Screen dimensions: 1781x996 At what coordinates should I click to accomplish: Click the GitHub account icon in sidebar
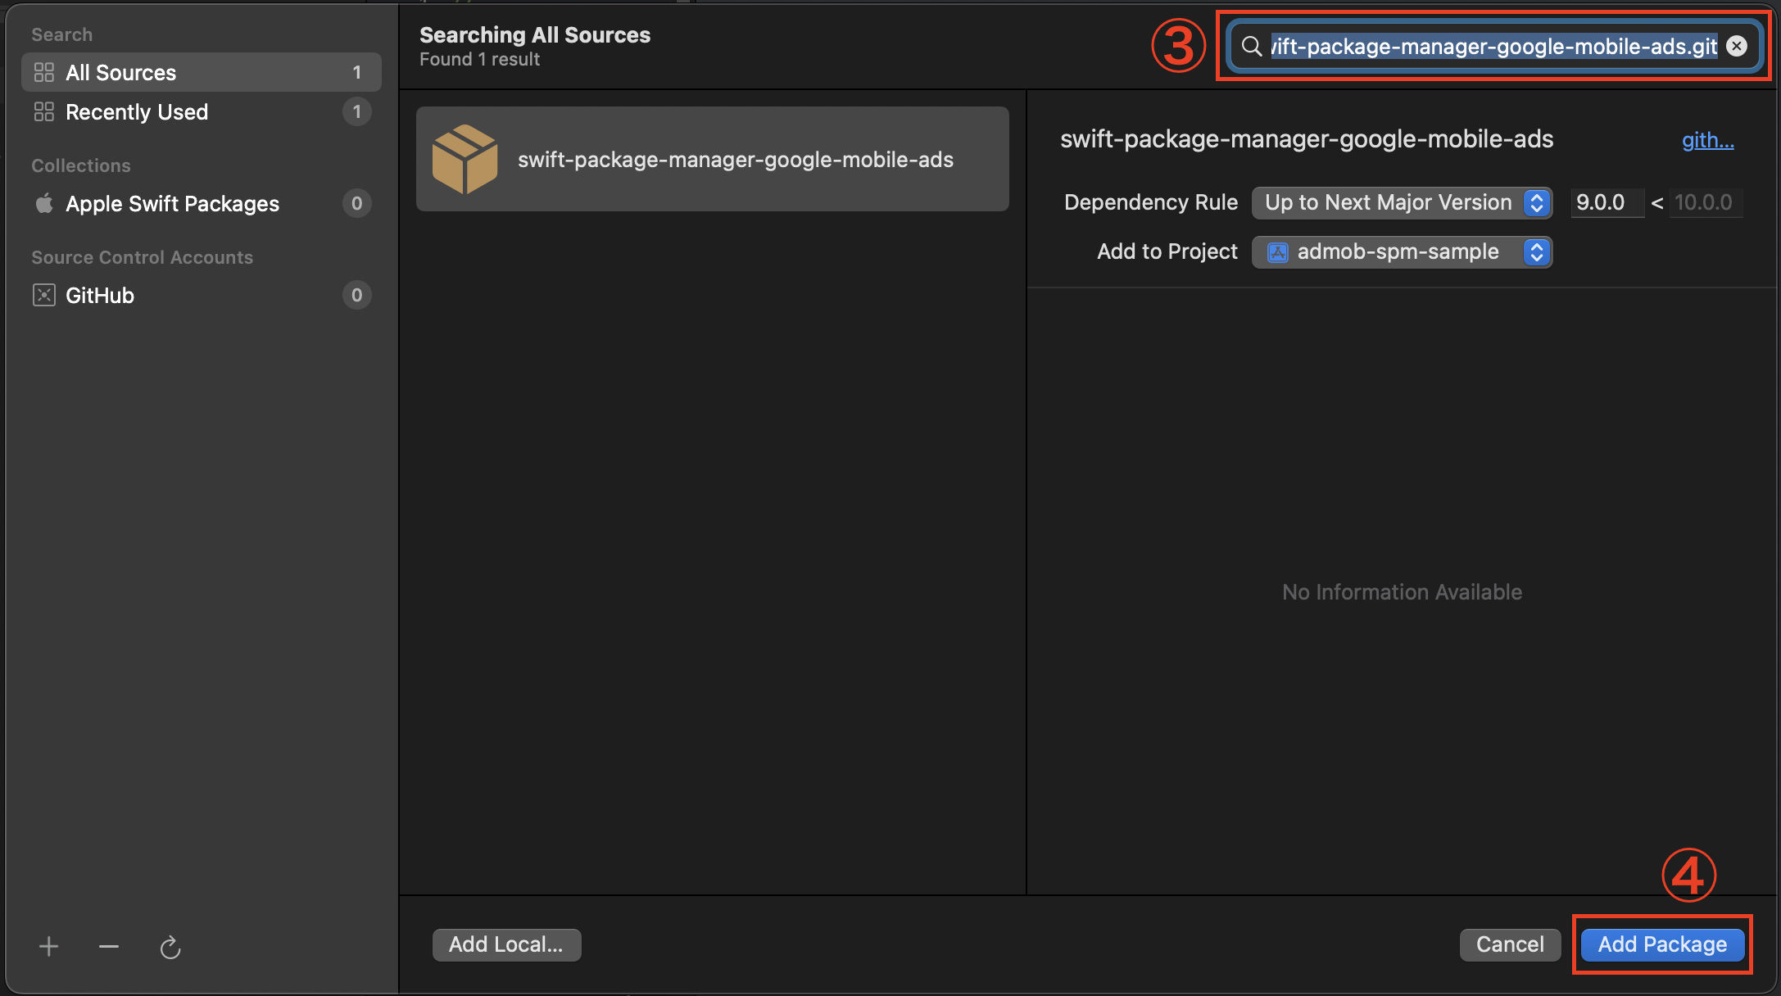click(43, 296)
